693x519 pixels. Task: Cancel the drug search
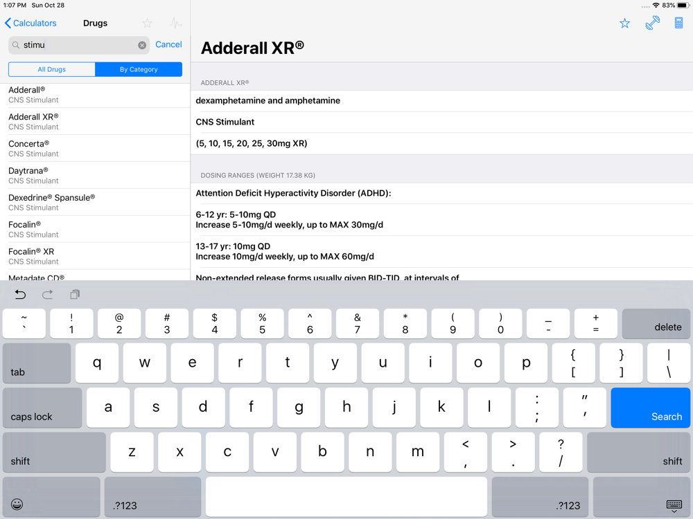click(168, 44)
